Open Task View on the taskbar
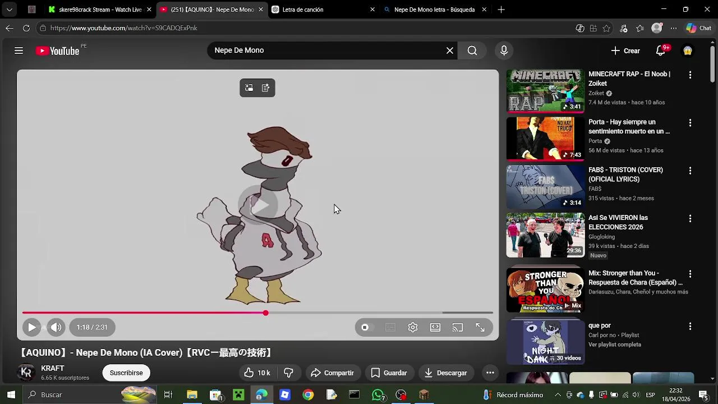Screen dimensions: 718x404 [x=168, y=395]
